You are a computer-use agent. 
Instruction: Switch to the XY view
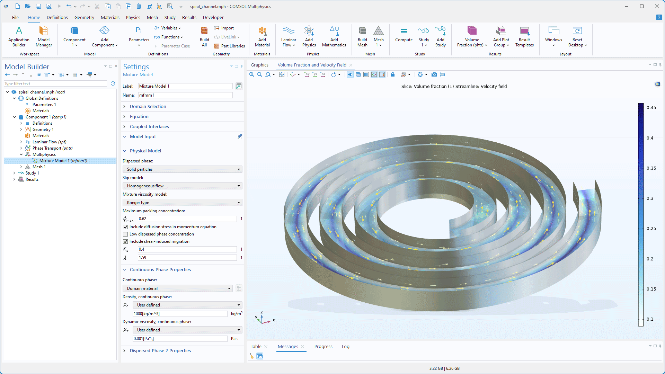click(307, 74)
